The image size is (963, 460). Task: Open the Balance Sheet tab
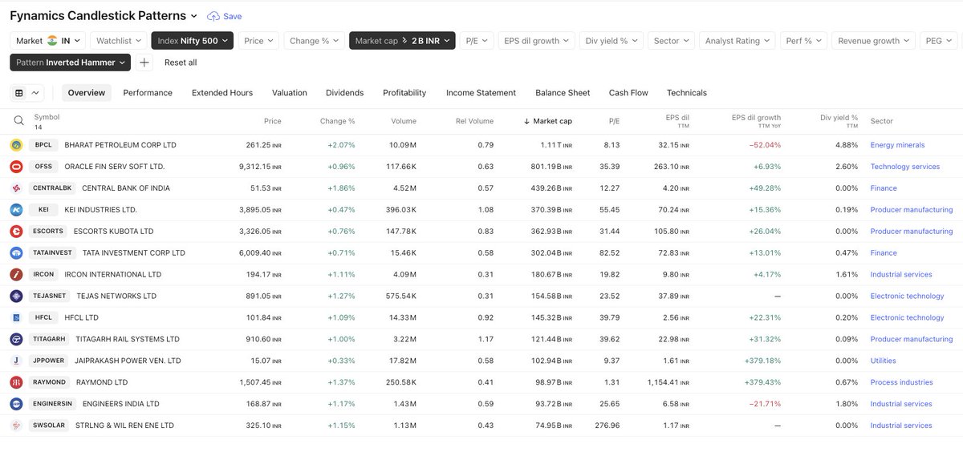[x=563, y=93]
